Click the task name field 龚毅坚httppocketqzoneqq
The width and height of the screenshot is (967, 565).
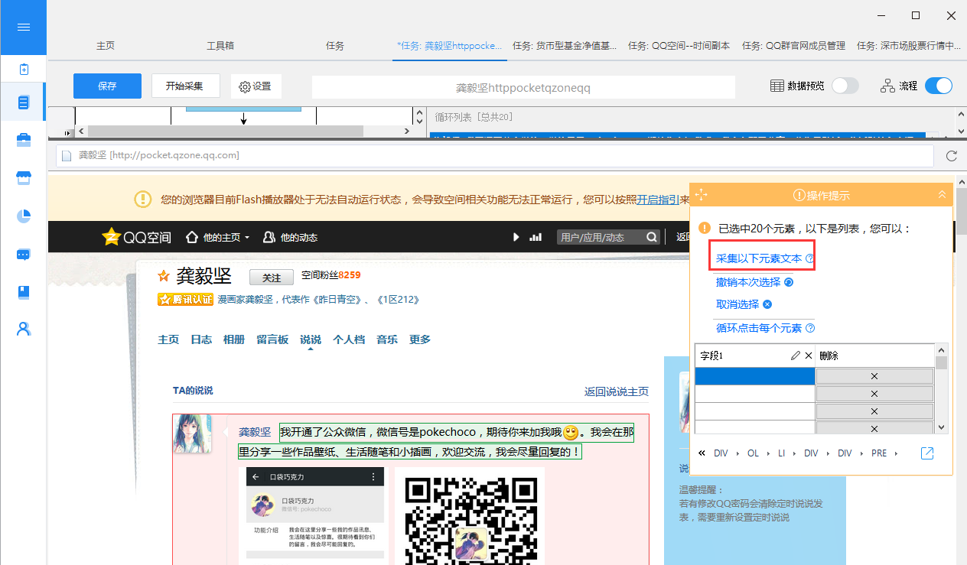coord(523,88)
